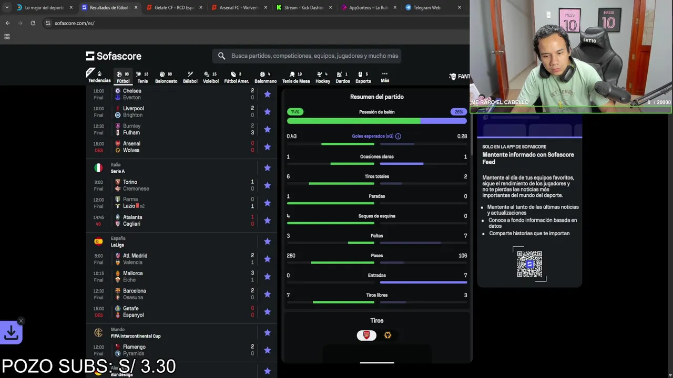The image size is (673, 378).
Task: Click the Spain flag league icon
Action: pyautogui.click(x=98, y=241)
